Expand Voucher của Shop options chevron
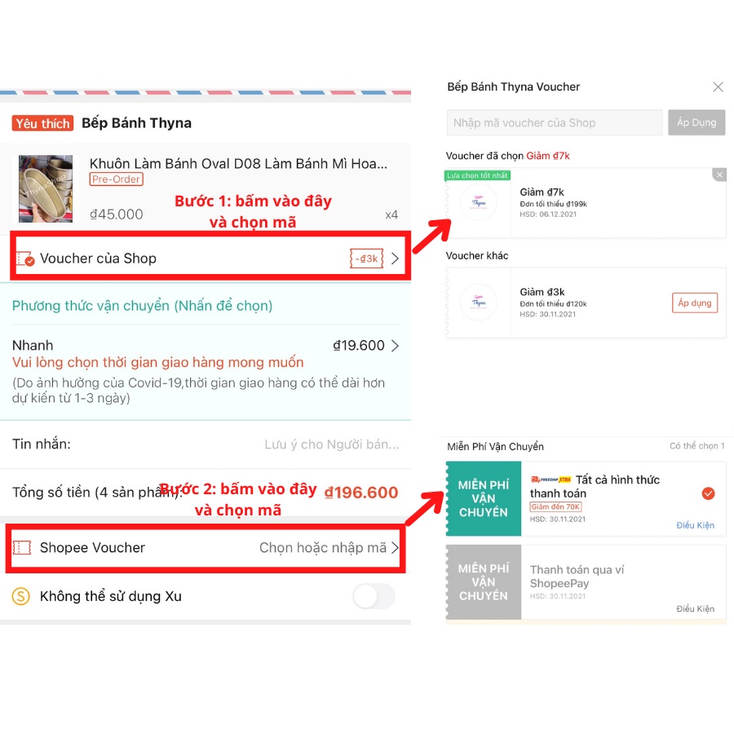The width and height of the screenshot is (734, 734). 395,259
